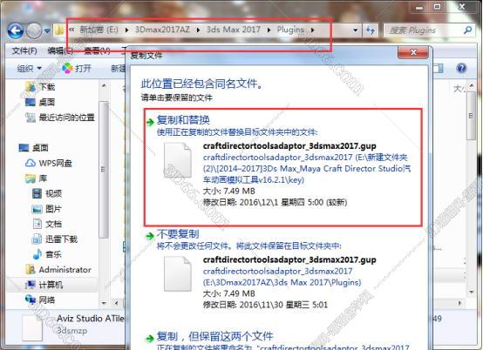The height and width of the screenshot is (350, 483).
Task: Toggle the preview pane icon in the toolbar
Action: click(x=438, y=68)
